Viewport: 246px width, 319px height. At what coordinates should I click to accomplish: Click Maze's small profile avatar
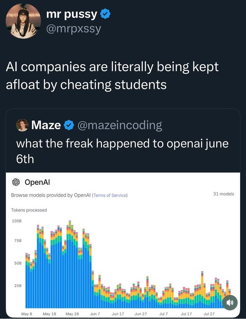[x=22, y=125]
